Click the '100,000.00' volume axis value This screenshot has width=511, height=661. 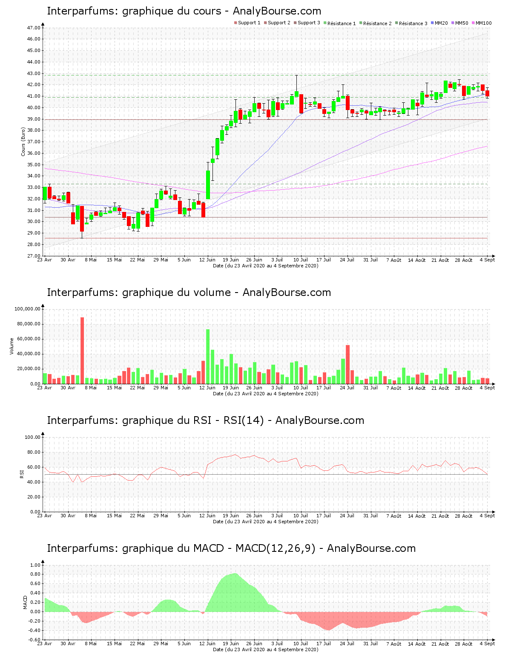click(27, 309)
